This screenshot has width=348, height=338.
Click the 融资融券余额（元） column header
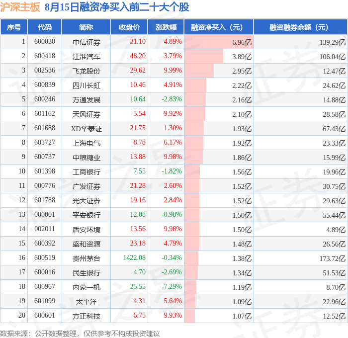tap(300, 27)
